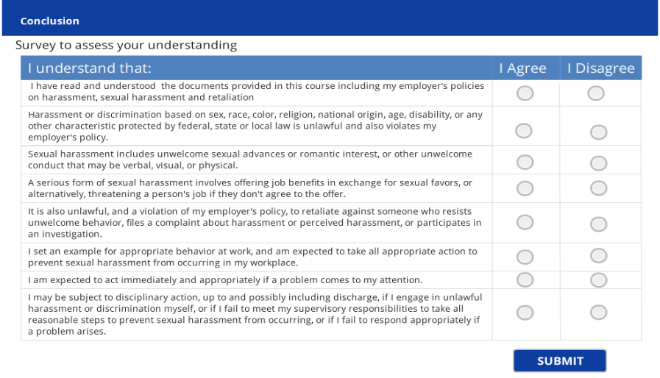This screenshot has height=378, width=660.
Task: Disagree with having read the course documents
Action: [596, 93]
